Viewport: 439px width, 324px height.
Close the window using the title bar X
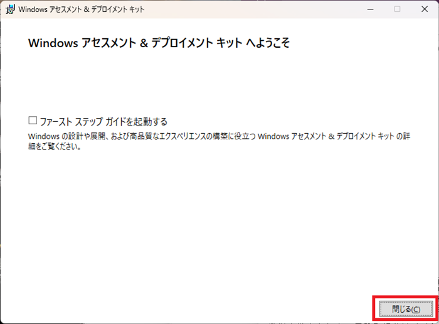(x=425, y=9)
